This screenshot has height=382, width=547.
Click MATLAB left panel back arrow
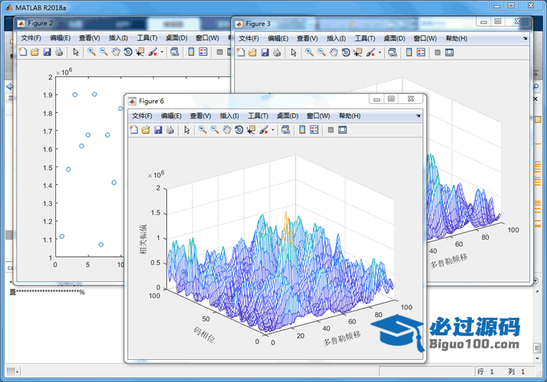click(x=9, y=86)
